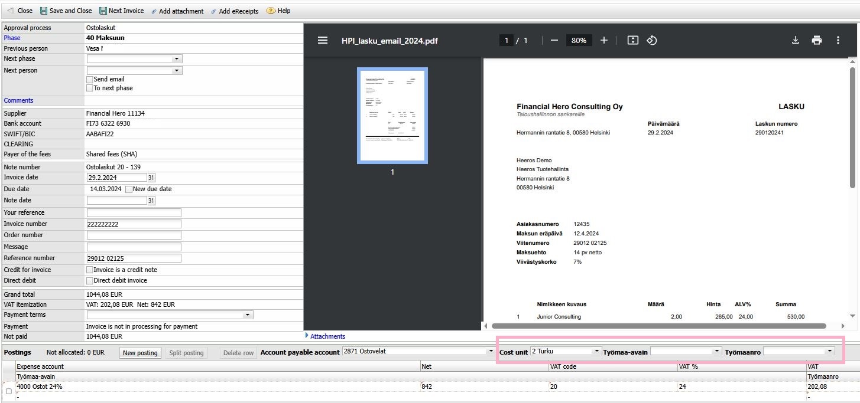
Task: Go to the Next Invoice
Action: coord(121,11)
